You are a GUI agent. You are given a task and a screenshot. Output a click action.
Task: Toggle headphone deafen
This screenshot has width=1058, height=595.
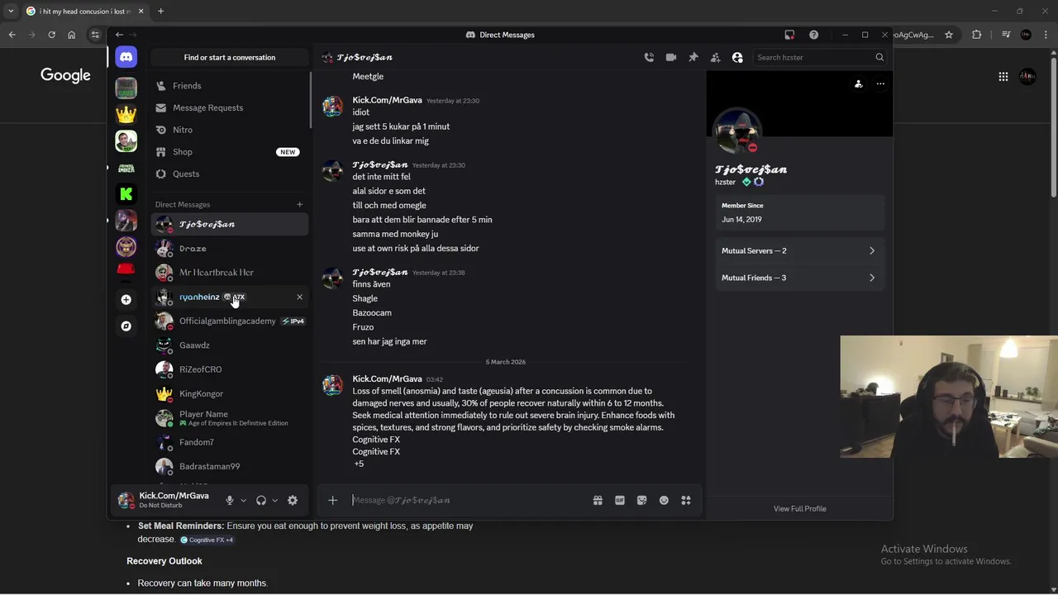click(x=261, y=500)
